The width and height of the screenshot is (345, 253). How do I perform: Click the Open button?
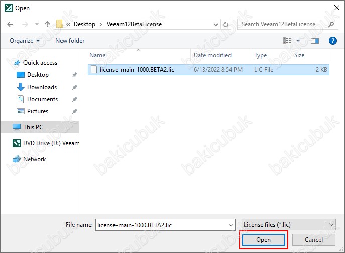pyautogui.click(x=263, y=240)
